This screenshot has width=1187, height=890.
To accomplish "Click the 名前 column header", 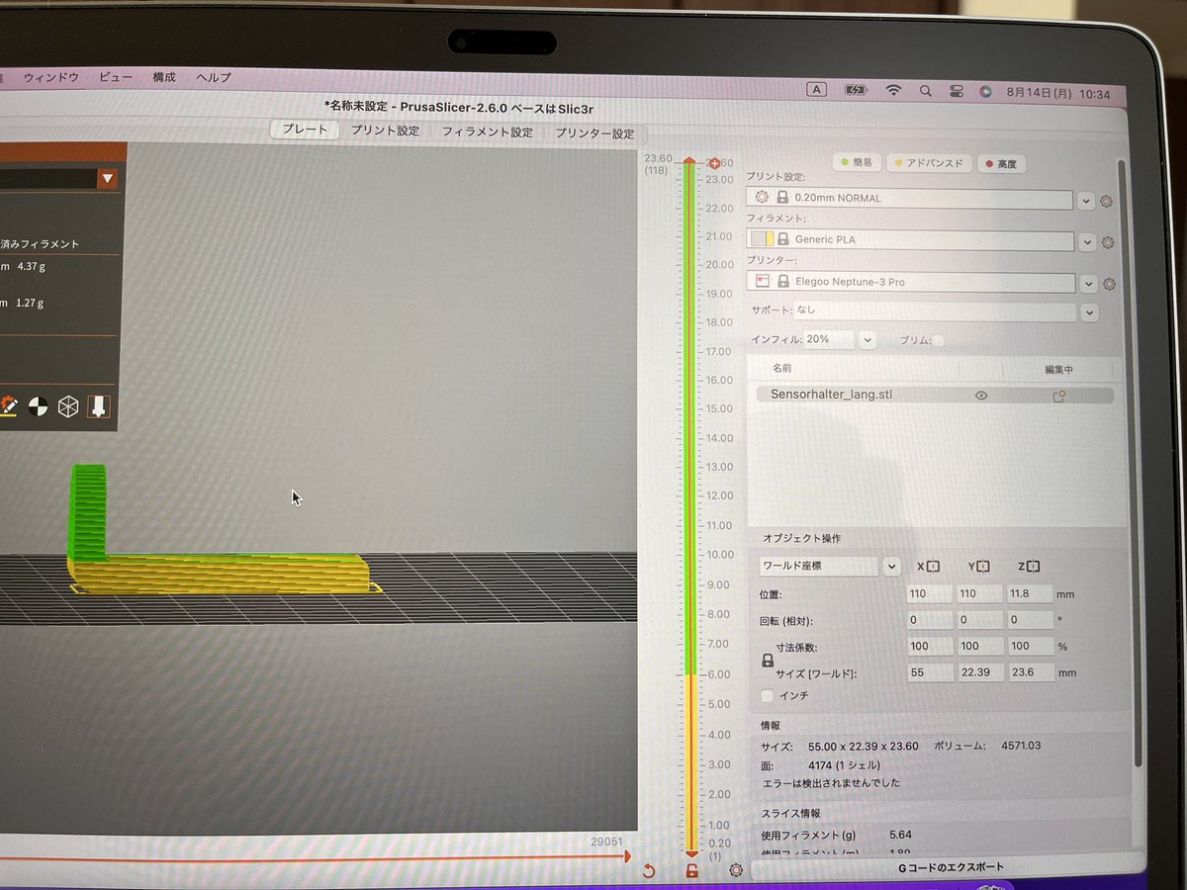I will click(x=781, y=368).
